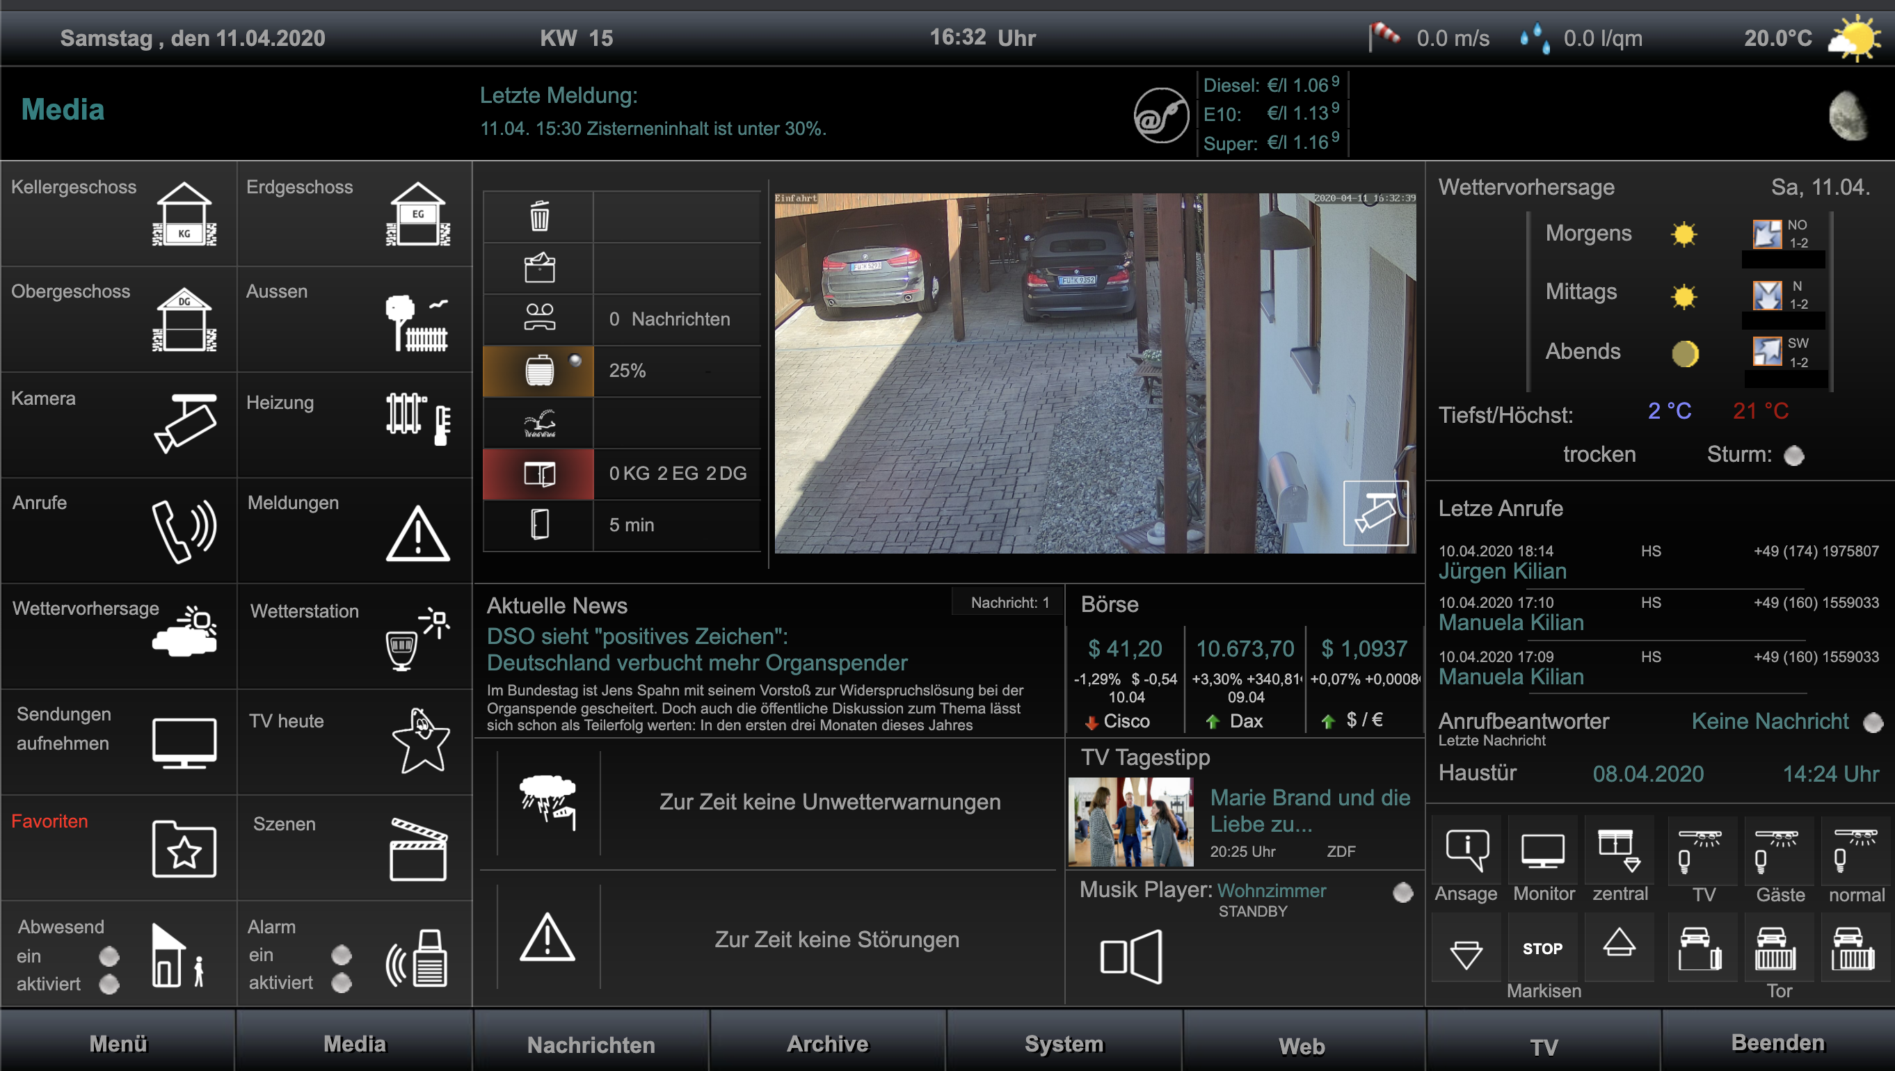Toggle the Abwesend ein indicator
This screenshot has height=1071, width=1895.
(x=109, y=956)
